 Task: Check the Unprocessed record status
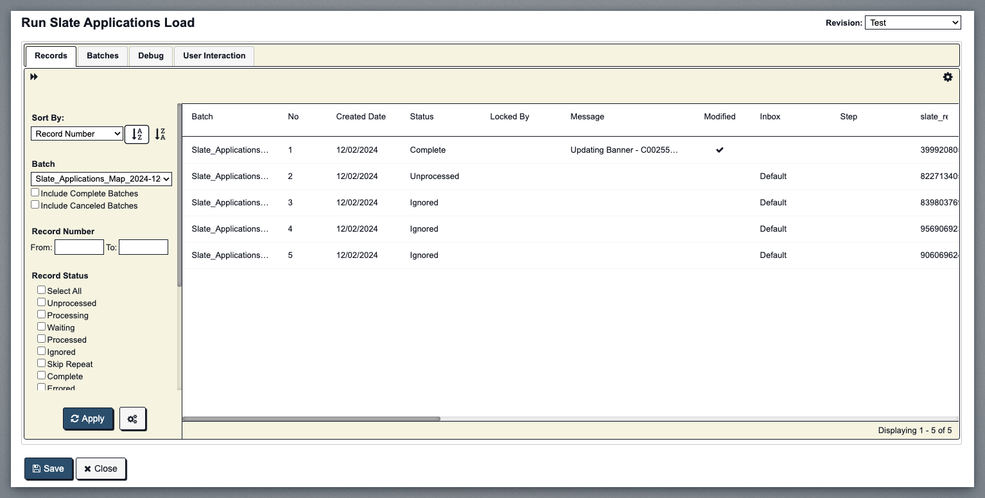42,302
